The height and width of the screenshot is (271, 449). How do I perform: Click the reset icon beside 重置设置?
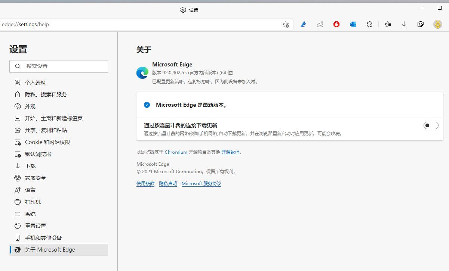pos(17,226)
